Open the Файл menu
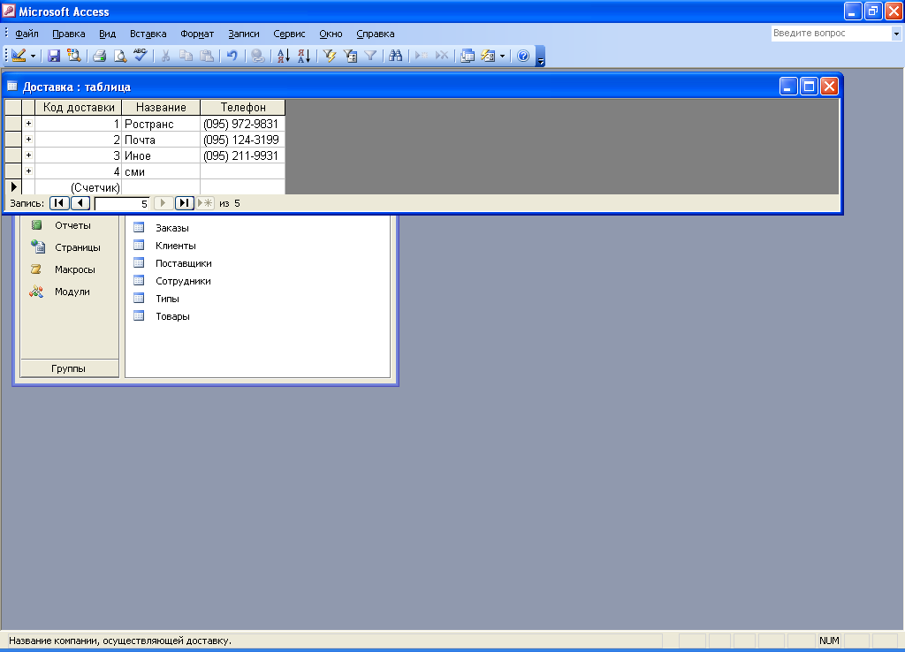The height and width of the screenshot is (652, 905). 27,34
